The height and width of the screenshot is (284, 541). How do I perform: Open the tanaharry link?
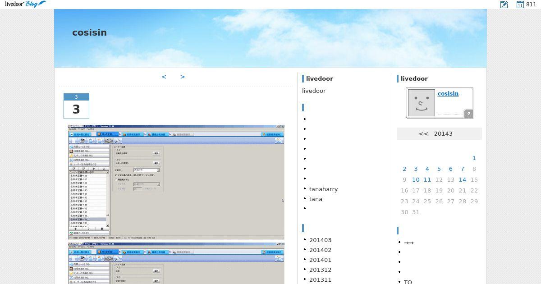(x=323, y=189)
